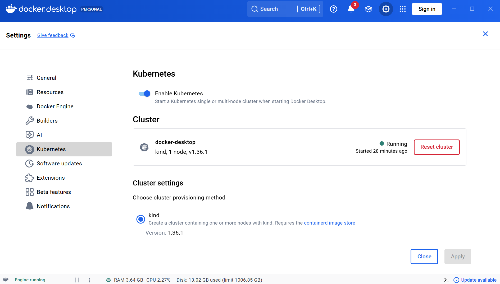Click the AI sparkle icon

pyautogui.click(x=30, y=135)
